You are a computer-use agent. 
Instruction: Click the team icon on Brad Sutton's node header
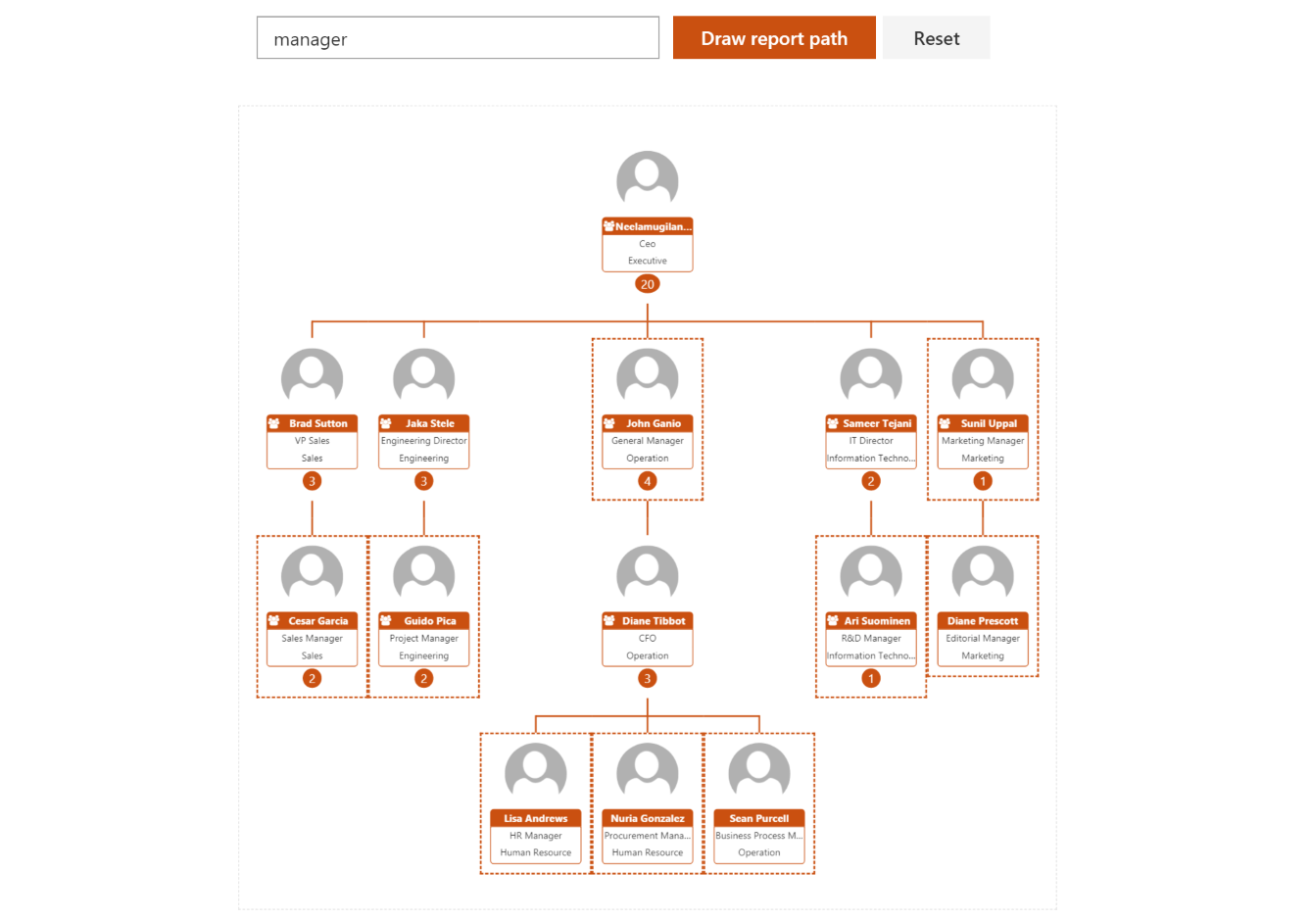273,423
